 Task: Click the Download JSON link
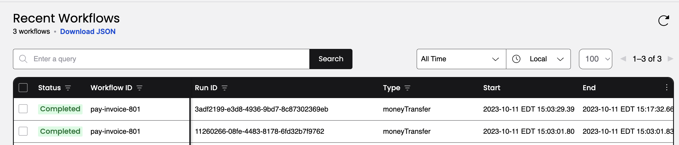point(88,31)
